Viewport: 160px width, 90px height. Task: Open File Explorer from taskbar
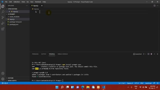(88, 87)
